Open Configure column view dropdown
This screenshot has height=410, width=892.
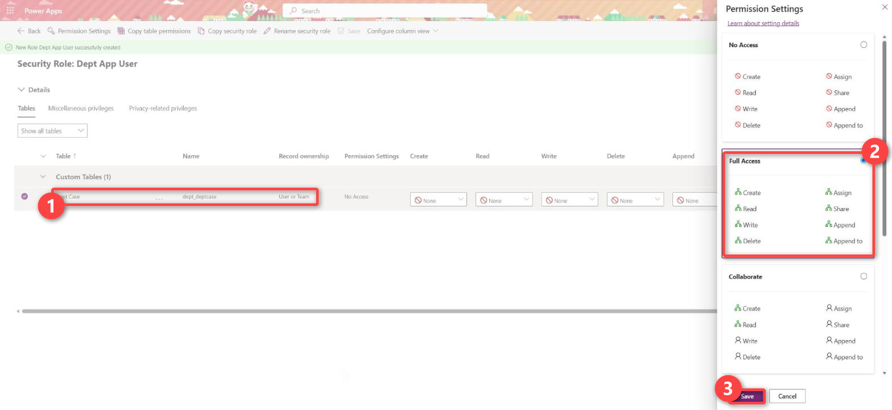coord(403,31)
